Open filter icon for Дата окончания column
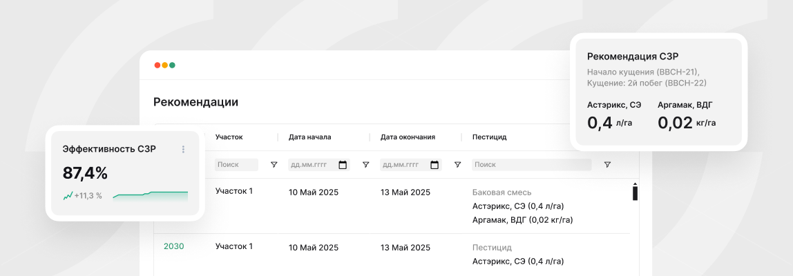 457,165
